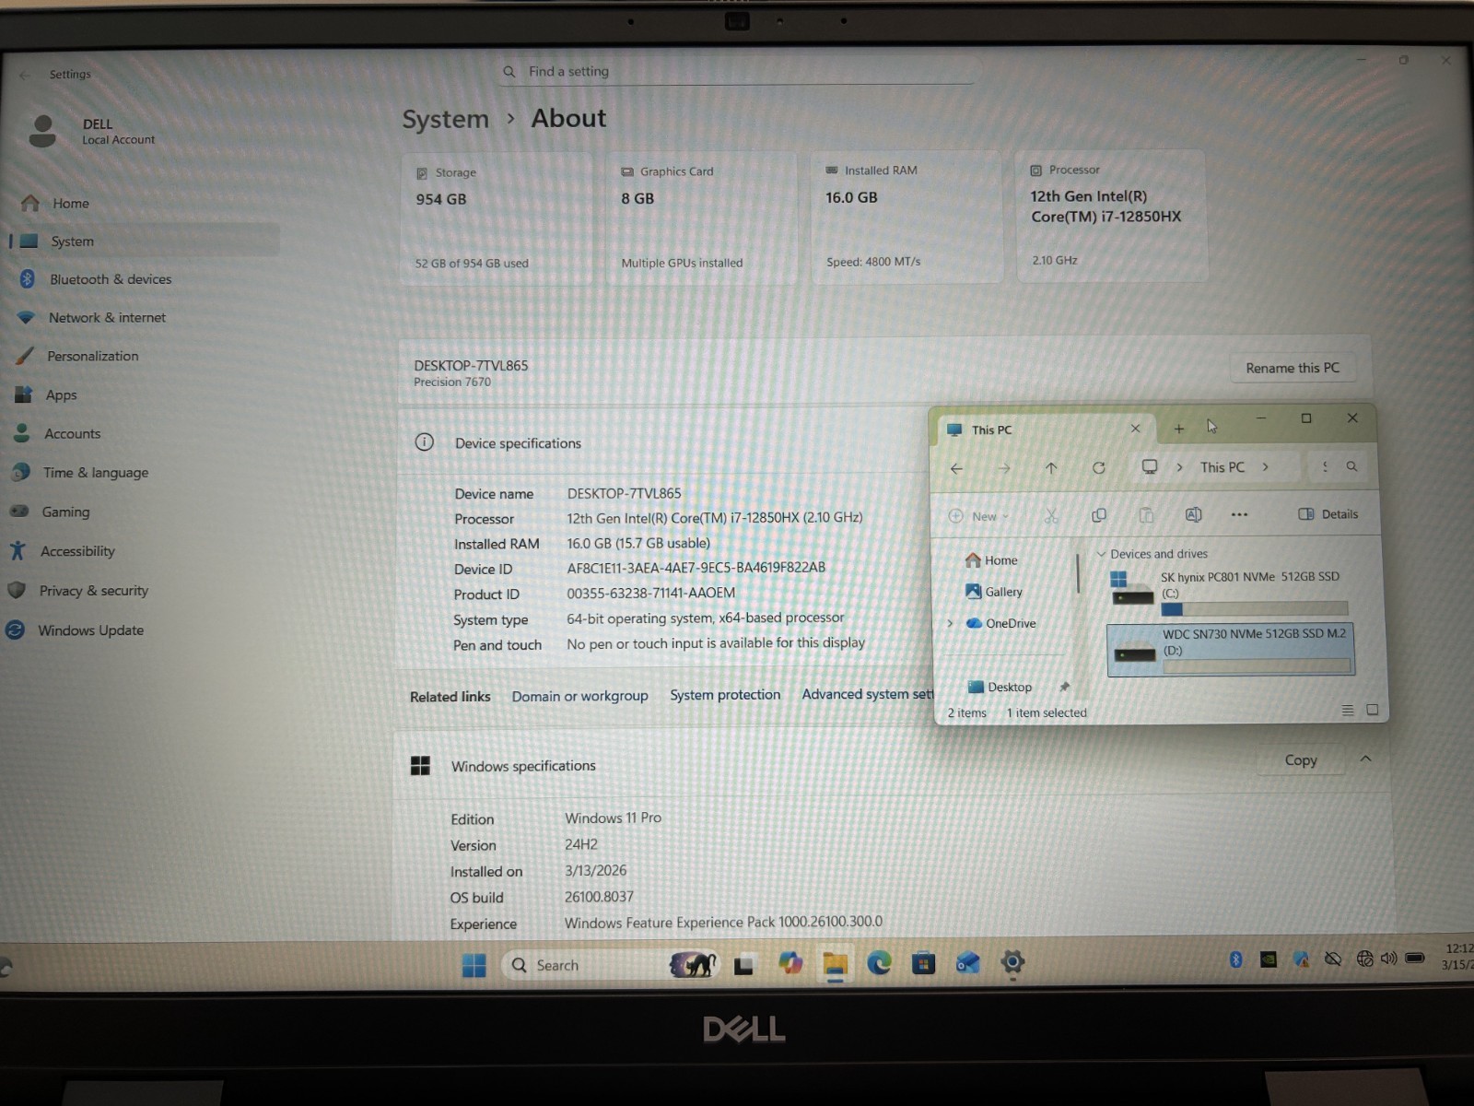Click the Graphics Card 8 GB info card
The width and height of the screenshot is (1474, 1106).
(x=702, y=218)
